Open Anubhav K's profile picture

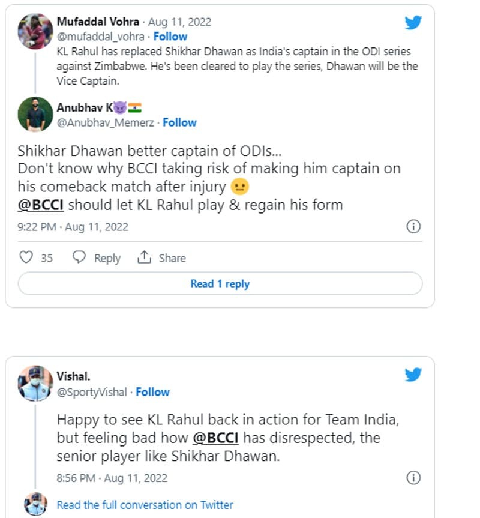point(35,114)
